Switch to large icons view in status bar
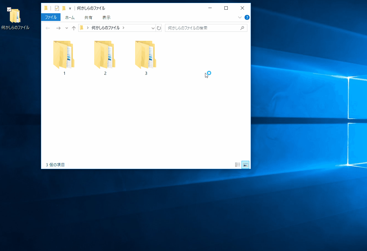 point(245,165)
